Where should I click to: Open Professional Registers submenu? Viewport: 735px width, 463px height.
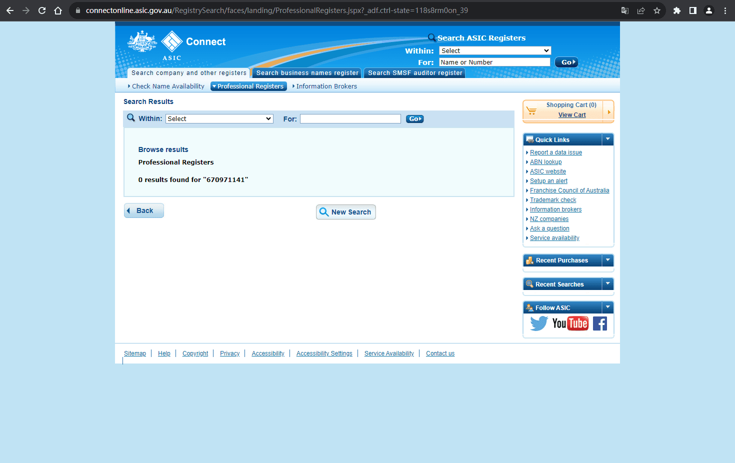coord(248,86)
